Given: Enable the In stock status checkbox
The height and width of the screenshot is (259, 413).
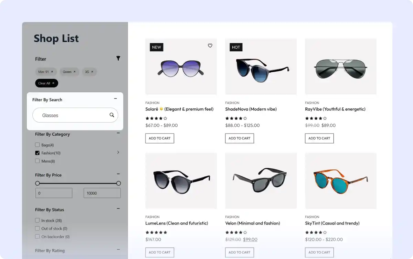Looking at the screenshot, I should [x=38, y=220].
